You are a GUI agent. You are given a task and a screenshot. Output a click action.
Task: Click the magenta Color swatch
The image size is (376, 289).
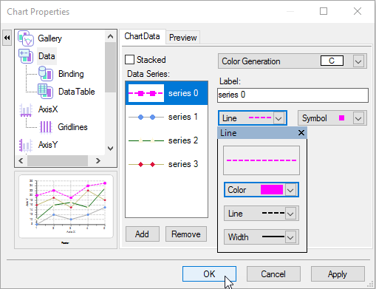click(272, 190)
